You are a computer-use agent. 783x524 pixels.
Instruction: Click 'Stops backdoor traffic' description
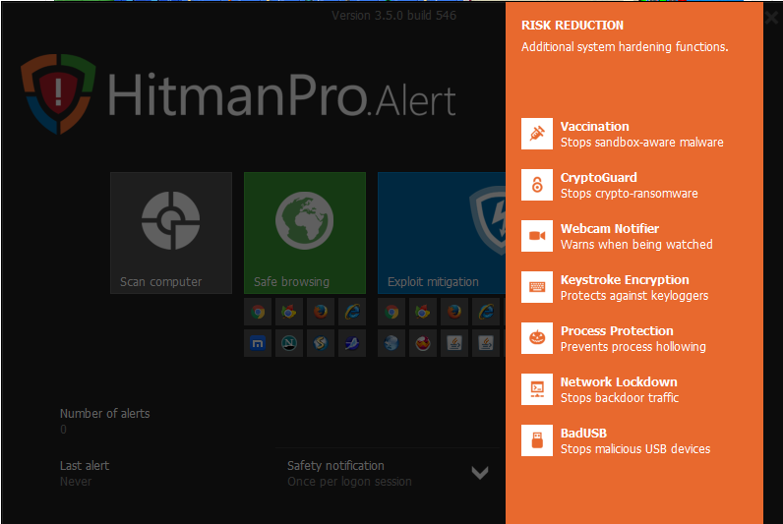click(x=620, y=398)
